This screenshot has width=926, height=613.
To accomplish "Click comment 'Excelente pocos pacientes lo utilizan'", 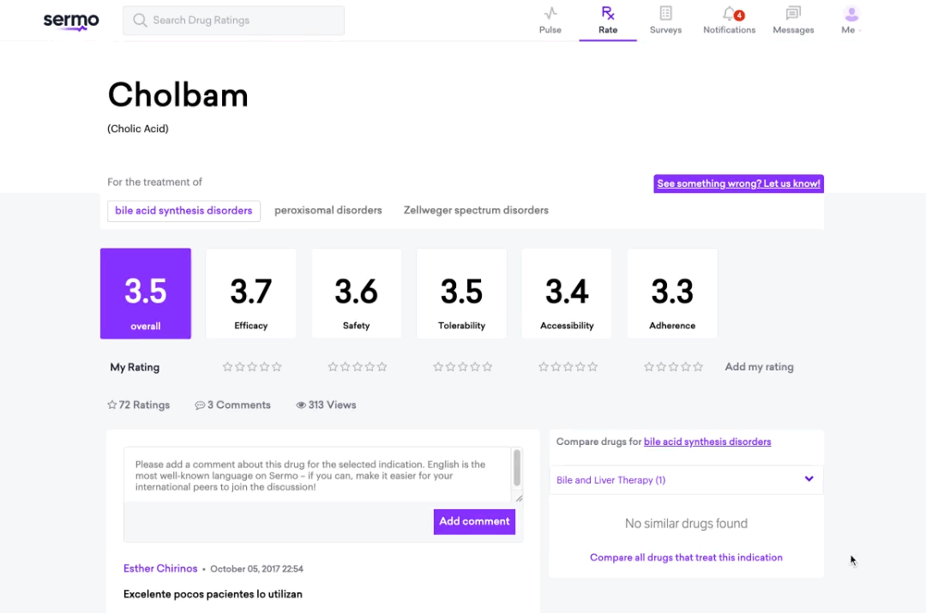I will [213, 594].
